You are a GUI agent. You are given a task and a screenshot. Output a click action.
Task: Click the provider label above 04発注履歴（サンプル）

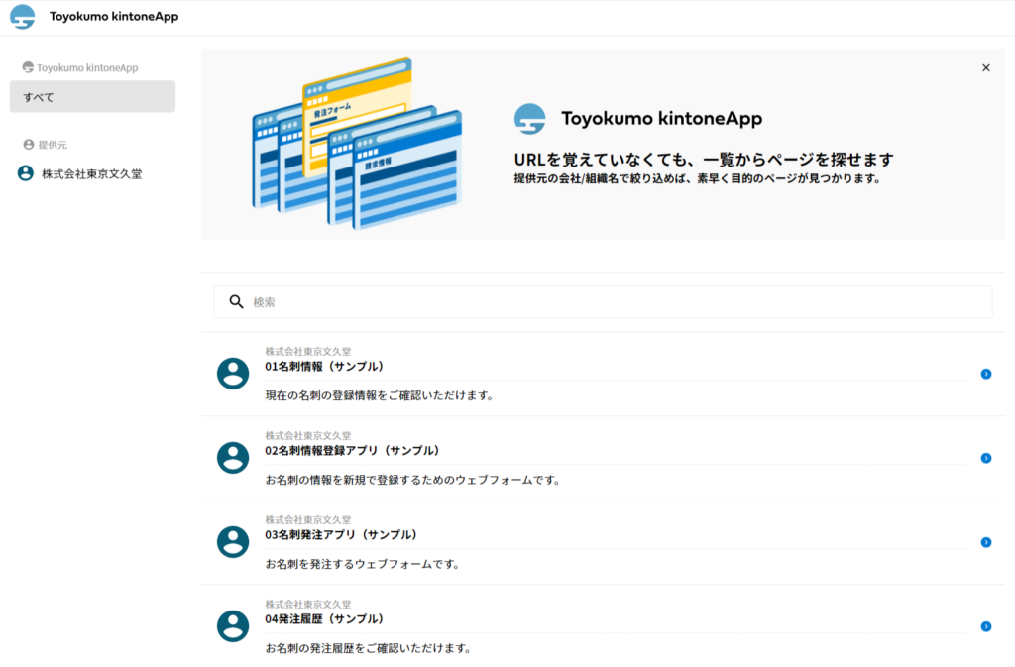tap(308, 604)
